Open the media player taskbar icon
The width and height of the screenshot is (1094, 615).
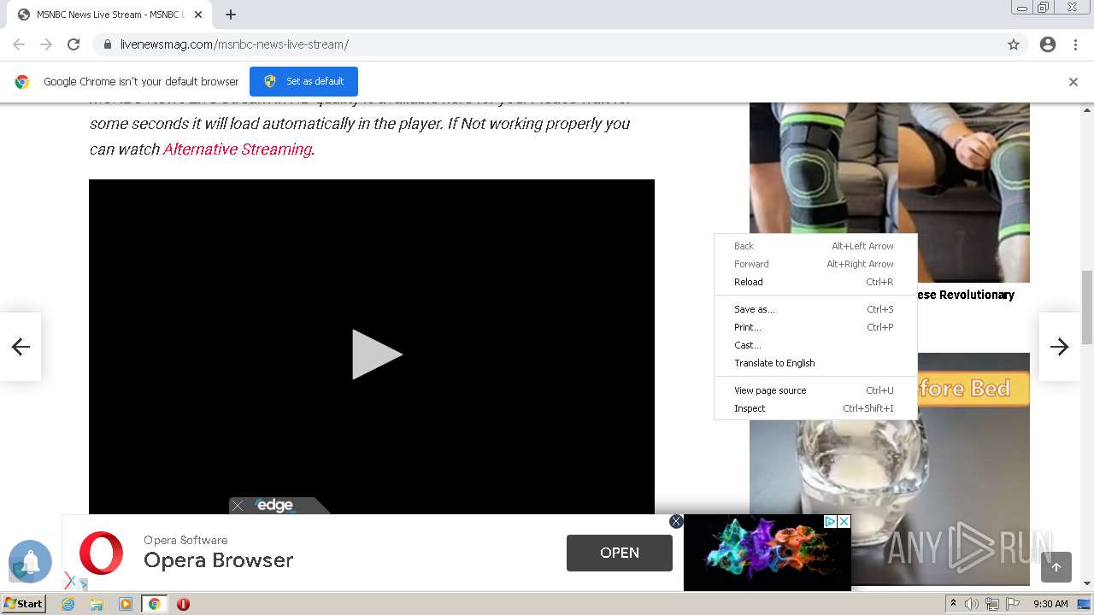point(126,604)
